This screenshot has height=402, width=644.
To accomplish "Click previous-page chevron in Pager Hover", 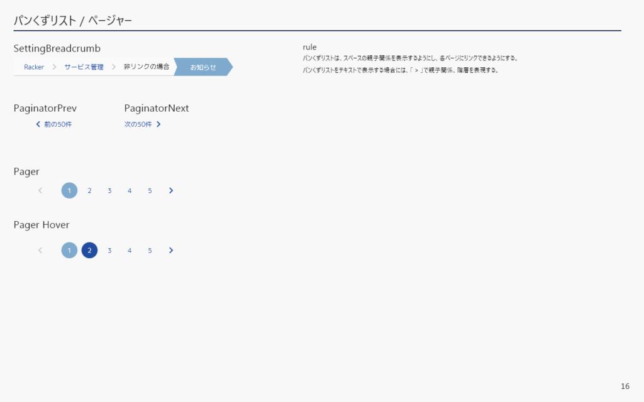I will (40, 251).
